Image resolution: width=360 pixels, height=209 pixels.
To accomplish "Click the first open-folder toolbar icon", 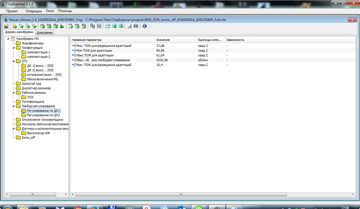I will 15,27.
